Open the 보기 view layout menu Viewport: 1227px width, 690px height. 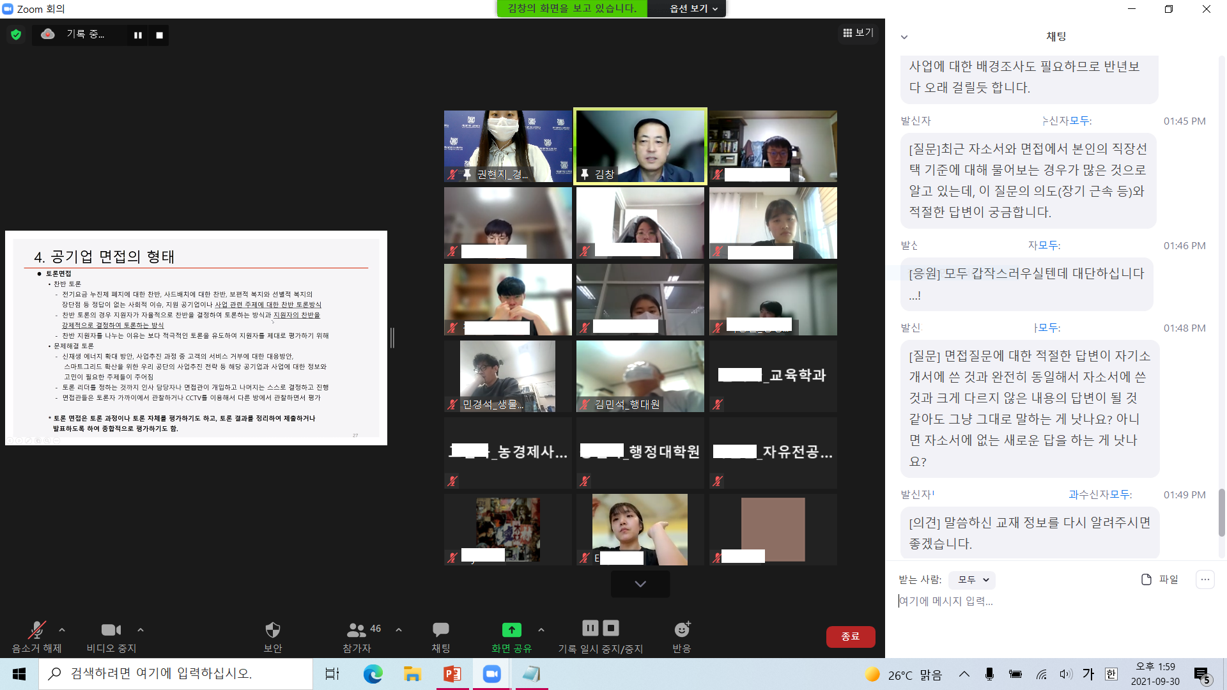pos(858,33)
